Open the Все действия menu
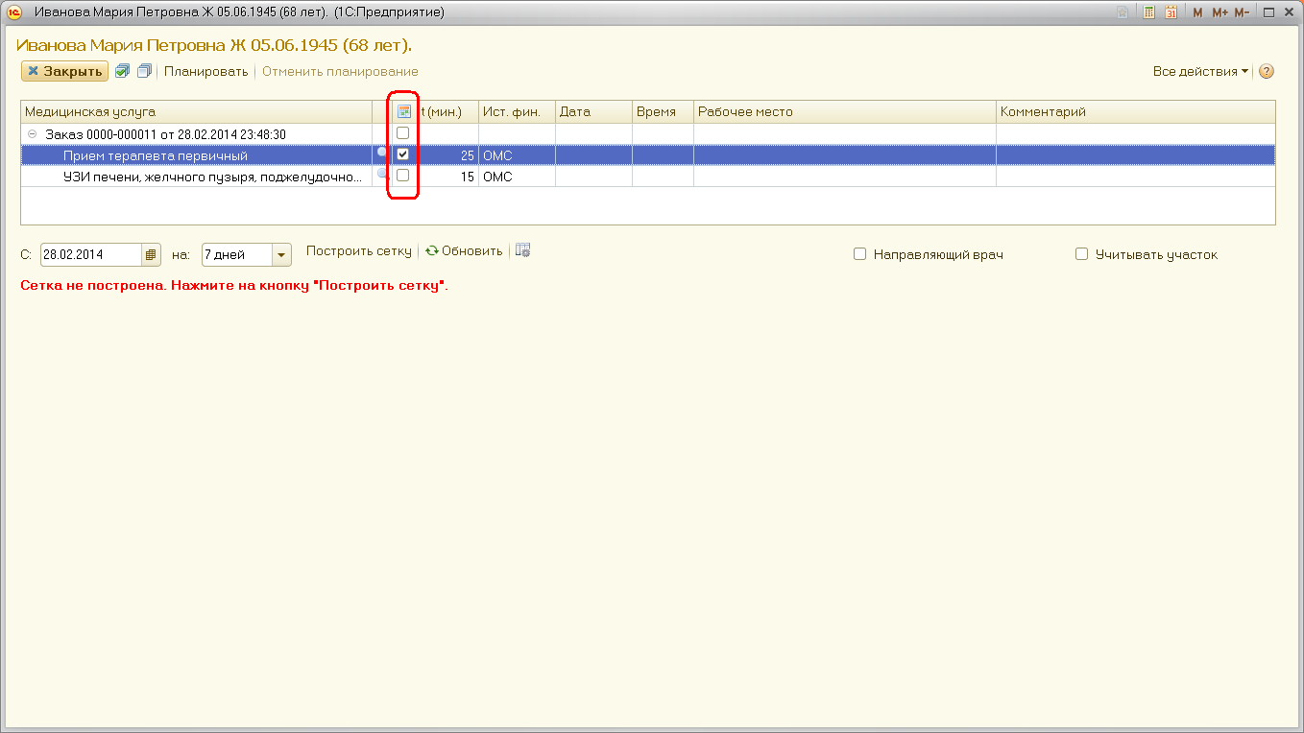The width and height of the screenshot is (1304, 733). 1200,72
